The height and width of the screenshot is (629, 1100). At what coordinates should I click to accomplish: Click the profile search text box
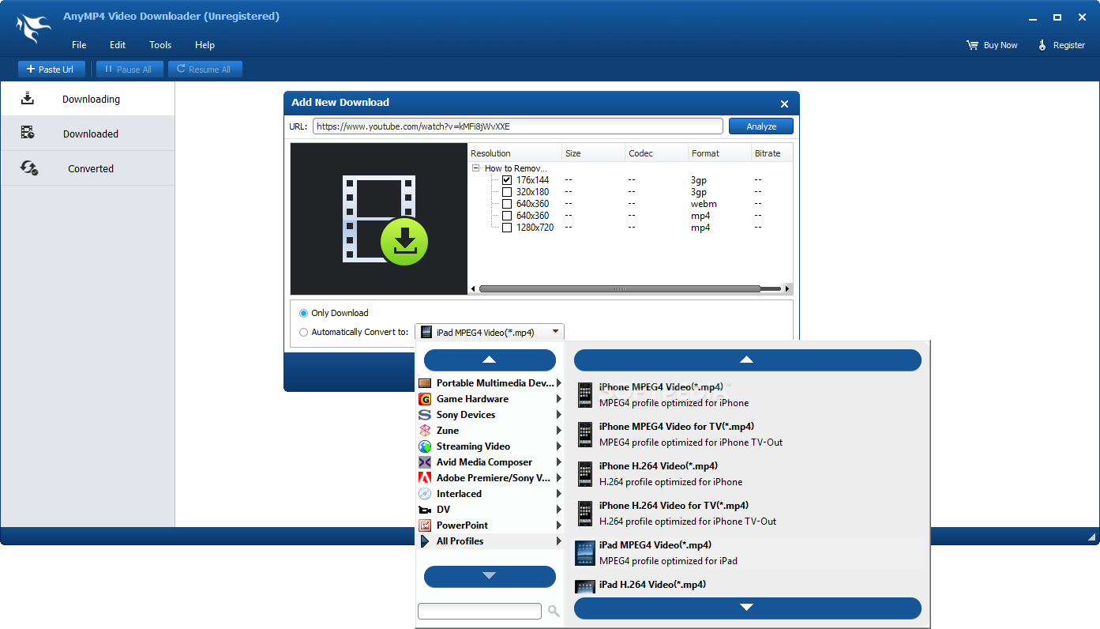[479, 611]
